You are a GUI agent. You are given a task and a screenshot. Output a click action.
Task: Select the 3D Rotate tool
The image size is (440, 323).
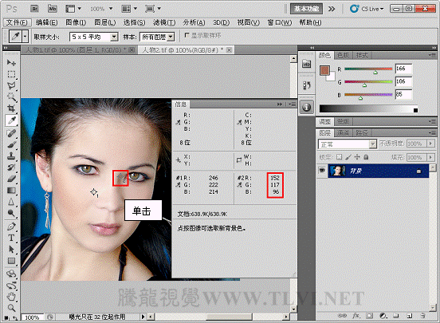click(11, 274)
